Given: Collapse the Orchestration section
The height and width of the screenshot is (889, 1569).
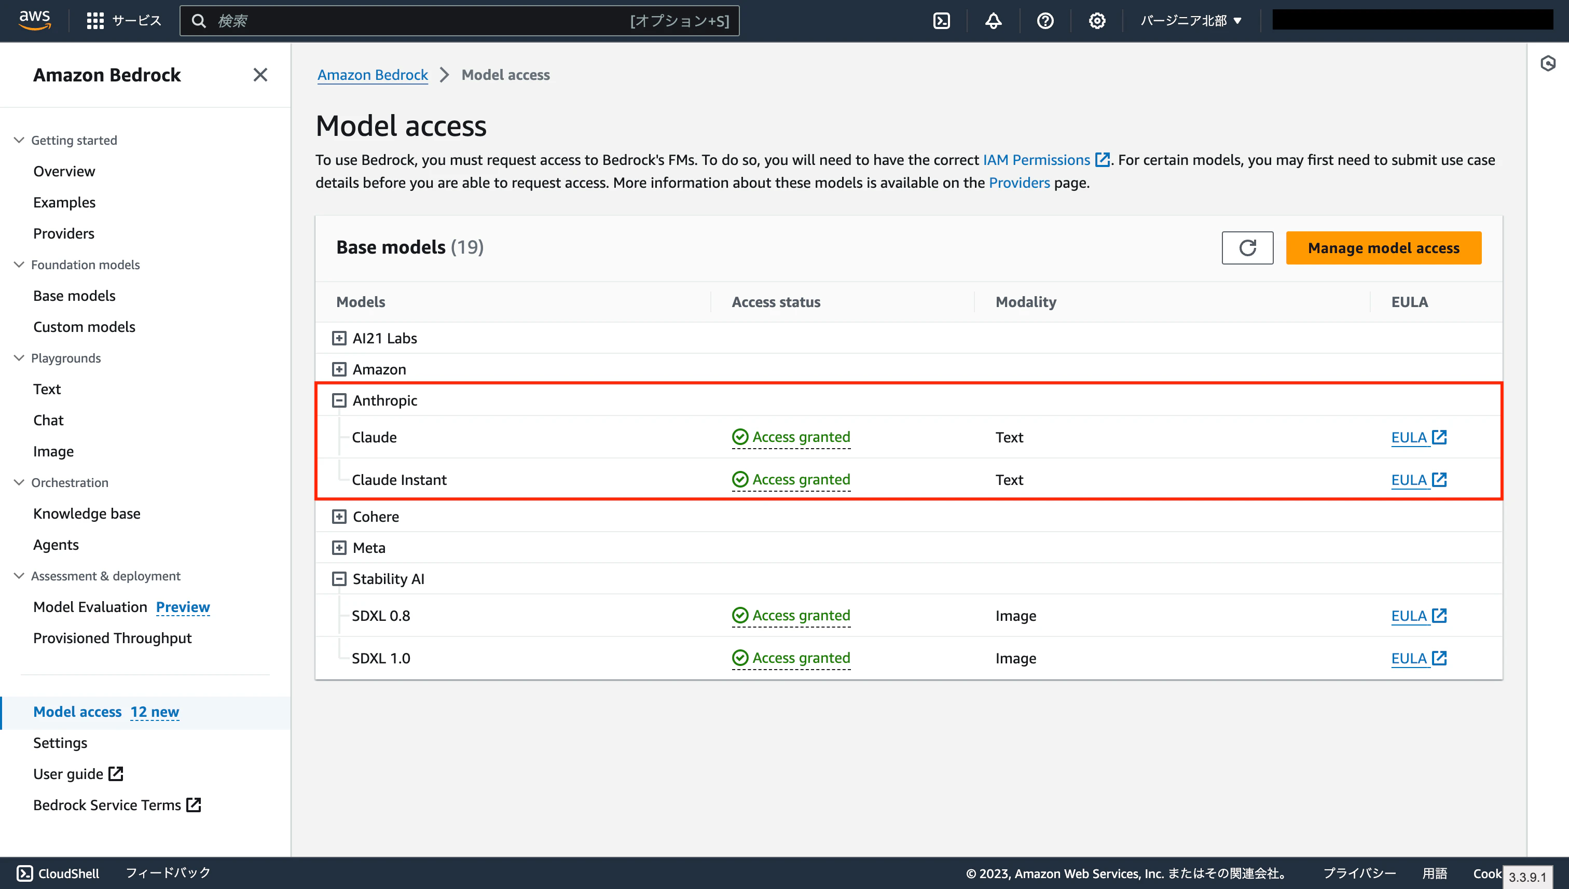Looking at the screenshot, I should pos(19,482).
